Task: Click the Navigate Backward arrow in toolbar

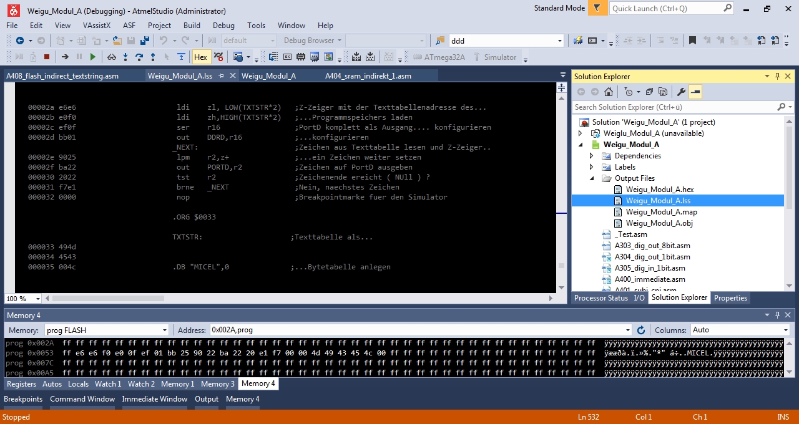Action: (20, 41)
